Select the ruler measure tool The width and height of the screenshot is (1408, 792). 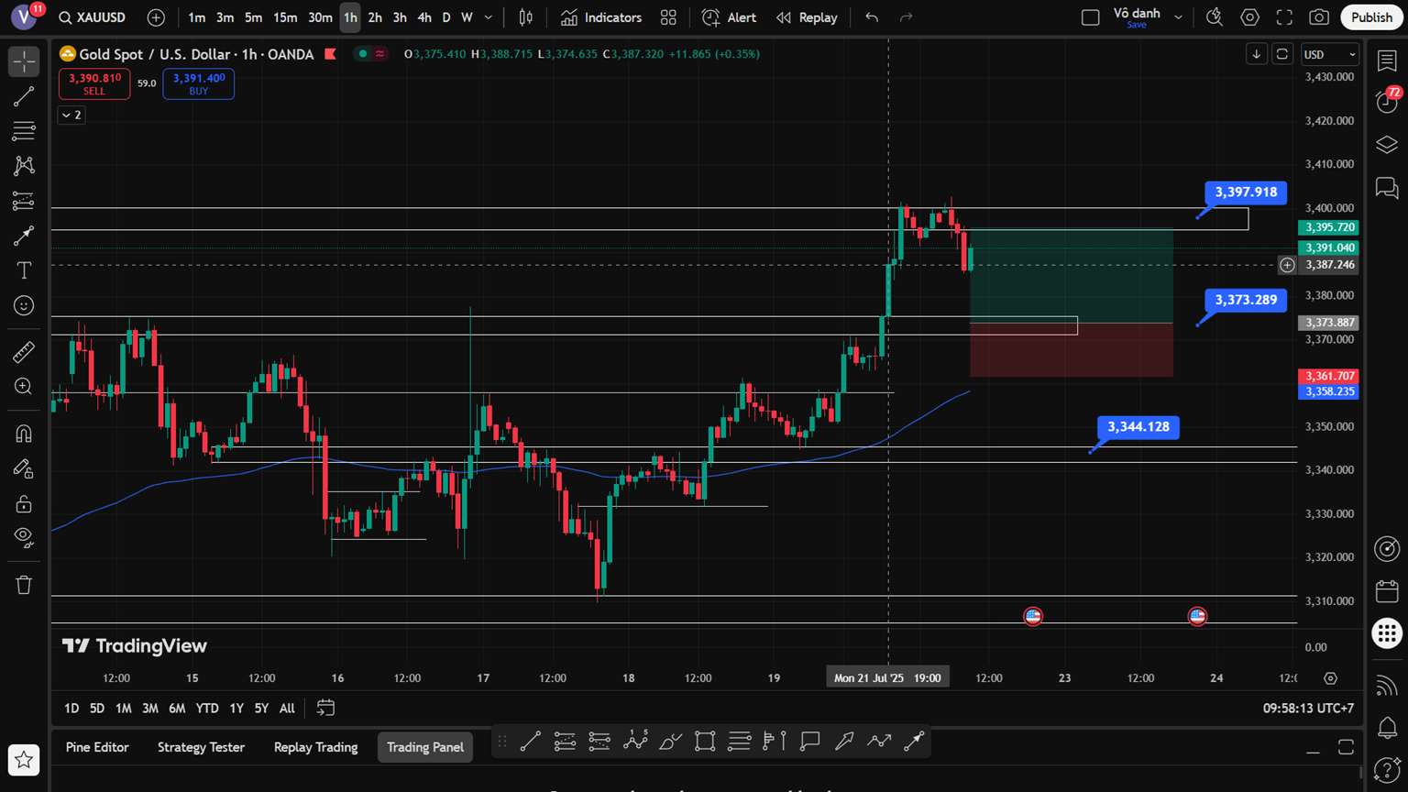pos(24,352)
